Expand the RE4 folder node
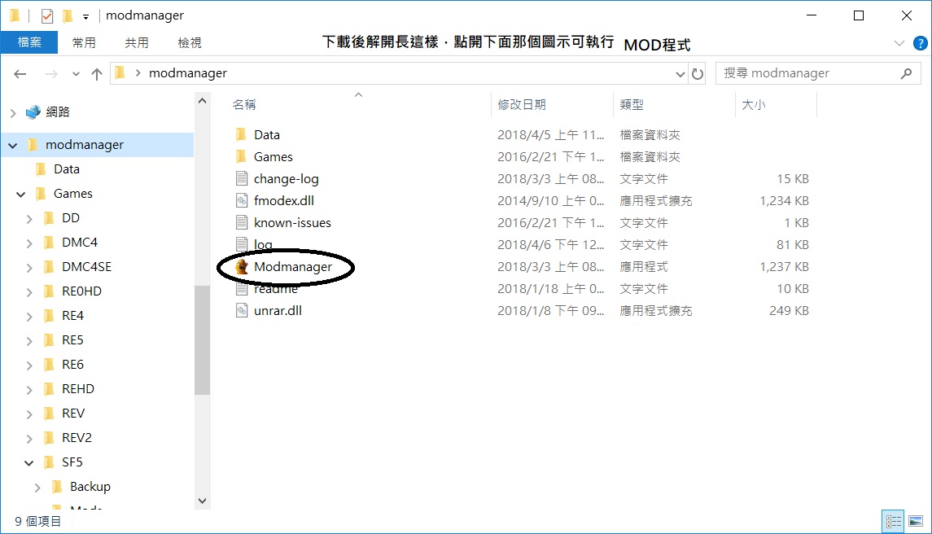The height and width of the screenshot is (534, 932). point(29,317)
